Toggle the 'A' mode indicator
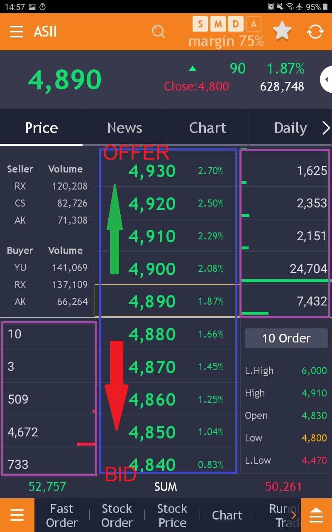The image size is (332, 532). [253, 24]
